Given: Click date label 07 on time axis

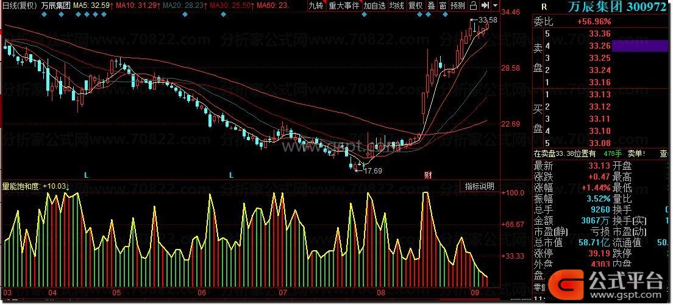Looking at the screenshot, I should (282, 293).
